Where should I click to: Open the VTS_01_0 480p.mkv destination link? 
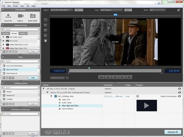coord(113,96)
